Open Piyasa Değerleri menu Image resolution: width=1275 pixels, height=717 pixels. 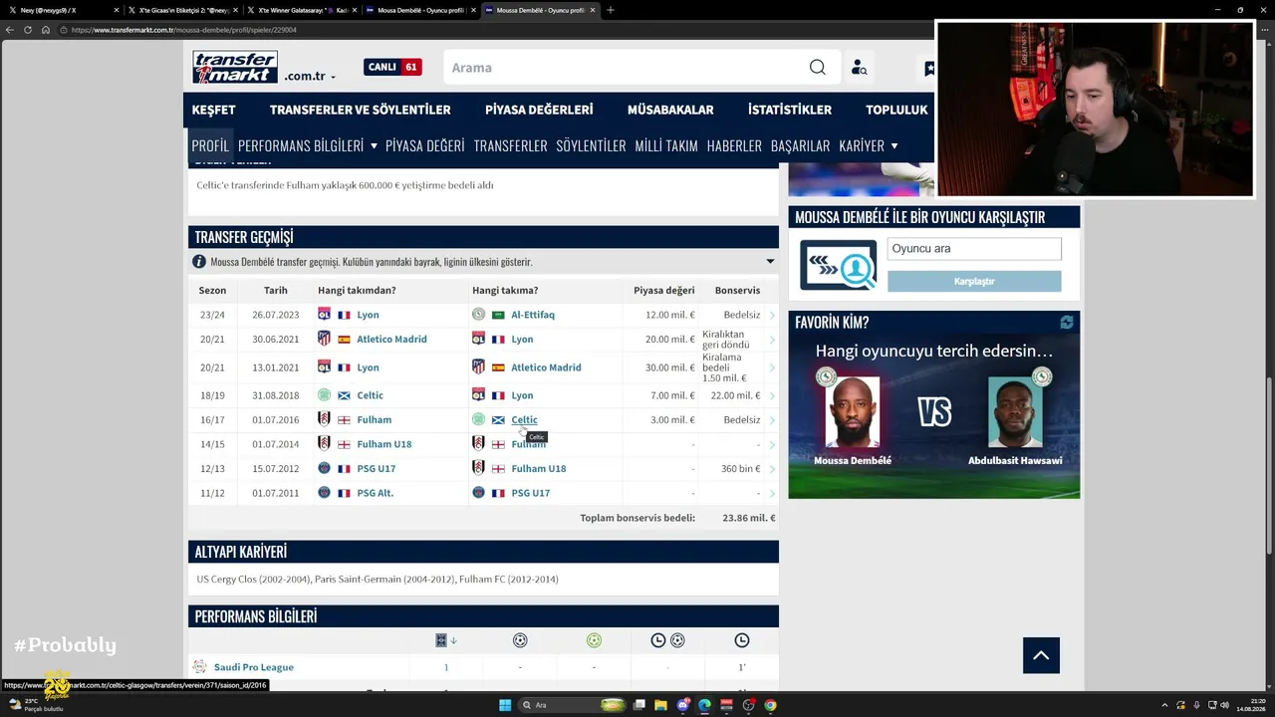539,110
